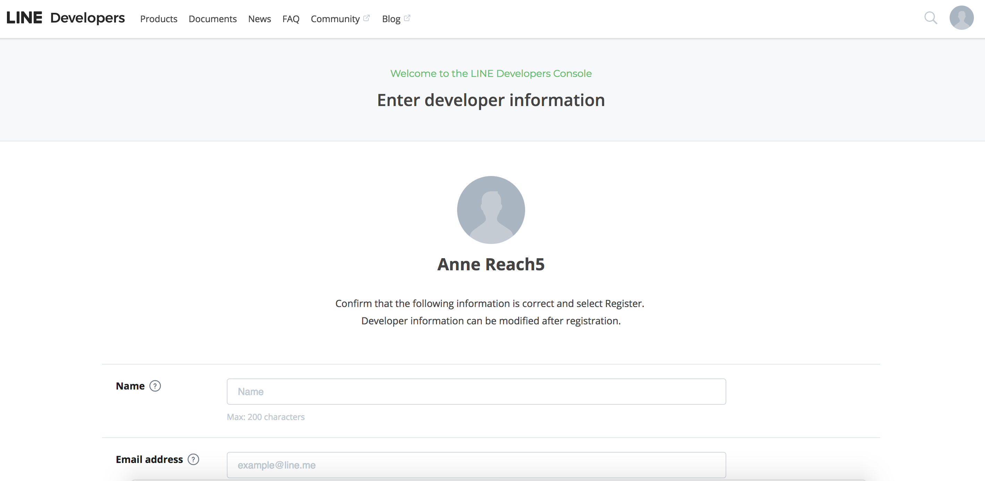Click the Anne Reach5 name heading
Viewport: 985px width, 481px height.
(x=490, y=264)
